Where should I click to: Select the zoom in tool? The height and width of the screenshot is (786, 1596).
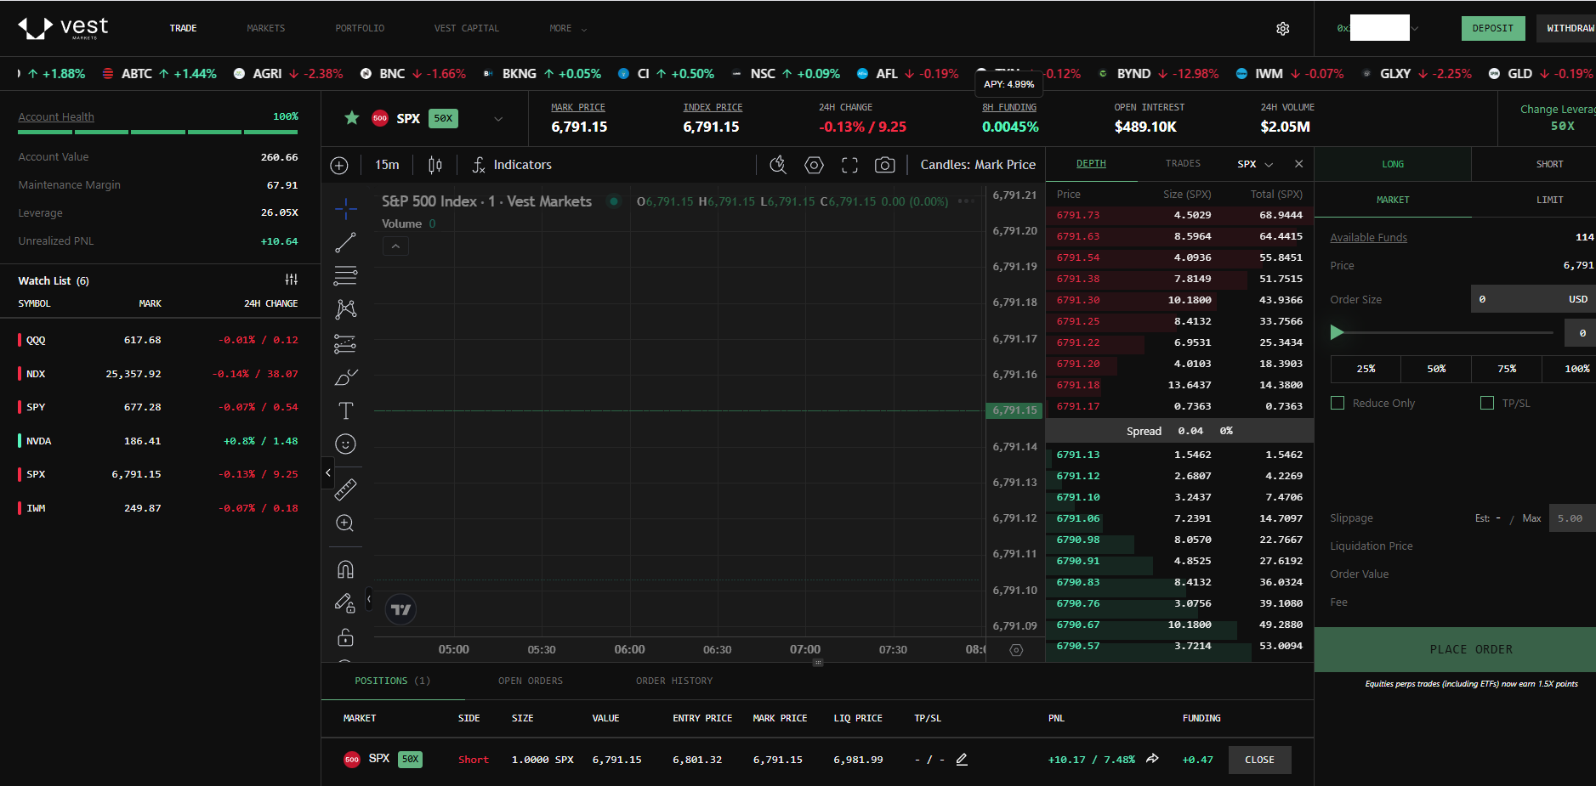345,523
